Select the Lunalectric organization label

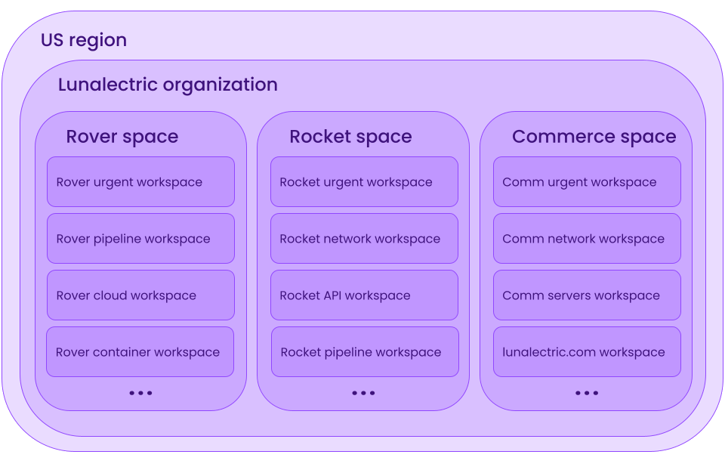tap(167, 85)
